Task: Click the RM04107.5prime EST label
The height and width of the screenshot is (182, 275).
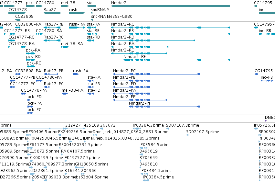Action: pyautogui.click(x=78, y=151)
